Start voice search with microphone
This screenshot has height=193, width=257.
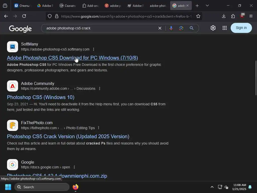click(x=171, y=28)
